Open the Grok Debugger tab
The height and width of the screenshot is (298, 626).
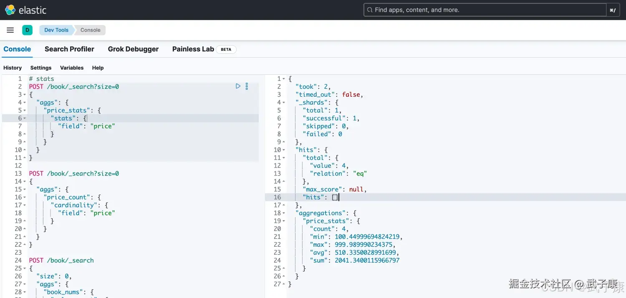133,49
